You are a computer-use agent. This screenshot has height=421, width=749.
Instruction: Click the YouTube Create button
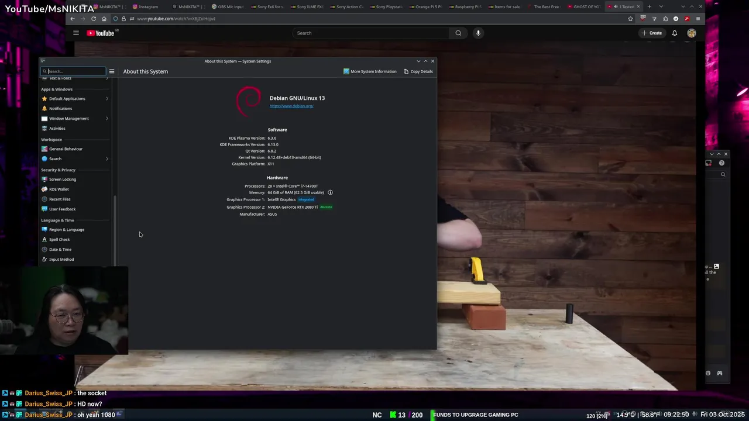pos(652,33)
